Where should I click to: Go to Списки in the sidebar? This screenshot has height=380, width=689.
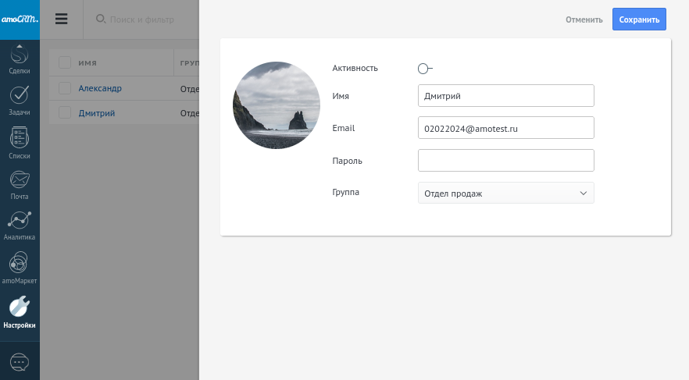pos(20,139)
